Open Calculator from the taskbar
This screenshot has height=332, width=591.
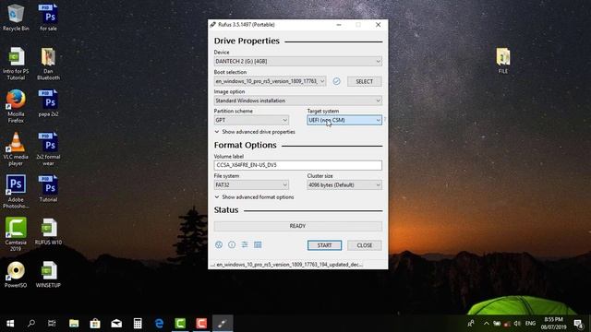point(138,323)
